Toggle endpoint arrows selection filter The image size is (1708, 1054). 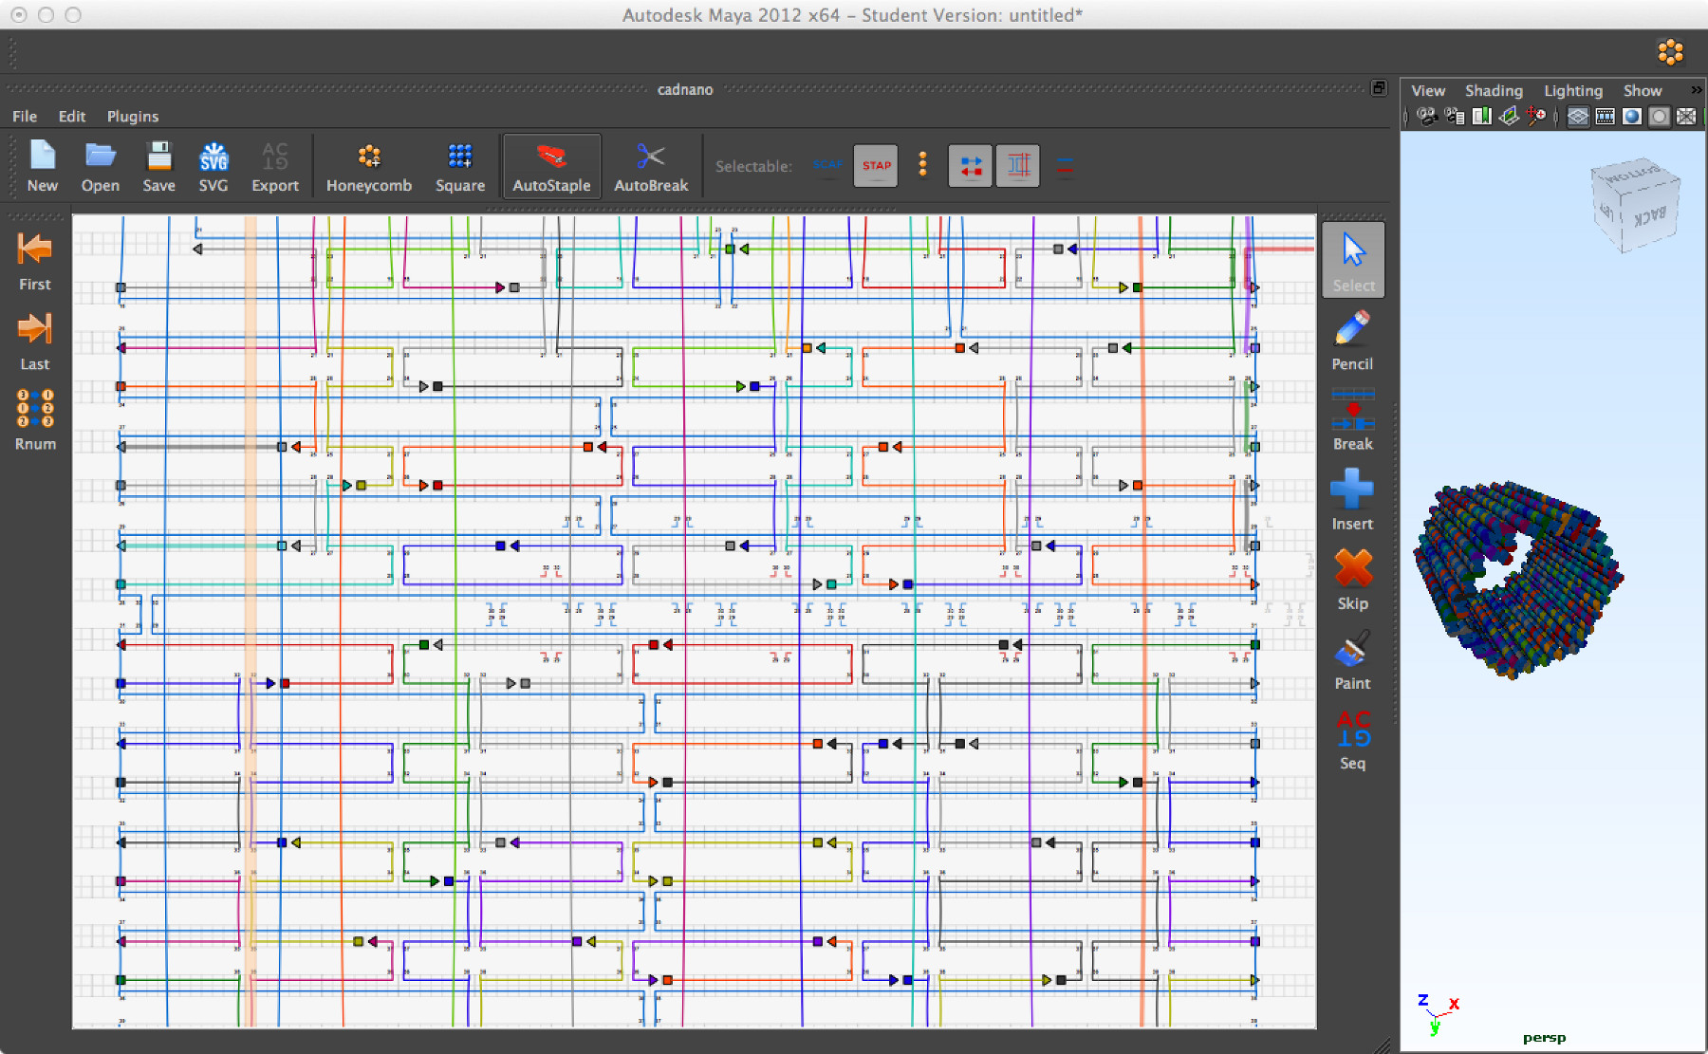coord(970,166)
